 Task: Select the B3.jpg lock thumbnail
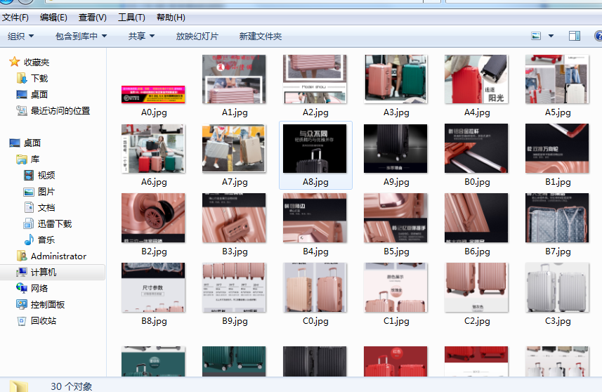click(x=234, y=218)
